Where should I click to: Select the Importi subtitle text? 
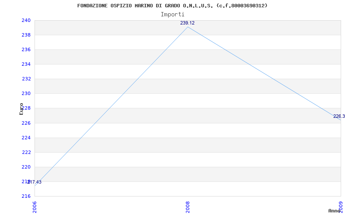coord(172,15)
